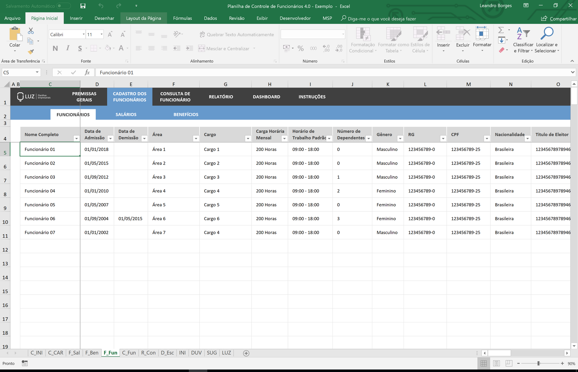Open the Fórmulas ribbon tab
578x372 pixels.
coord(182,18)
